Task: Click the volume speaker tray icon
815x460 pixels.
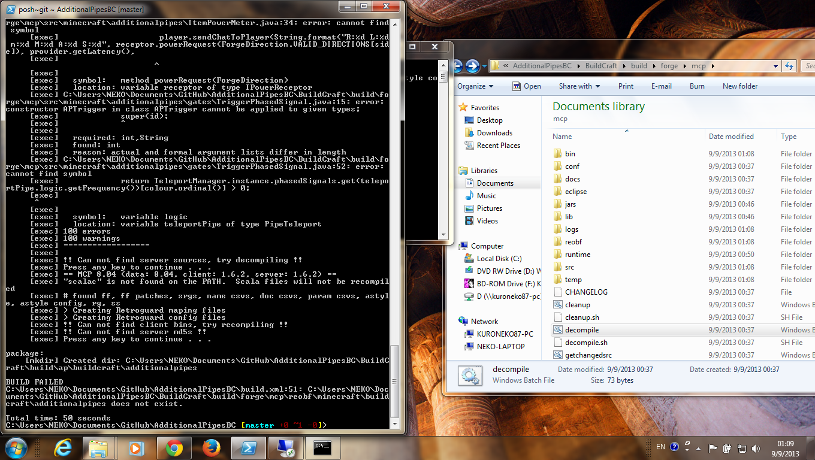Action: click(754, 447)
